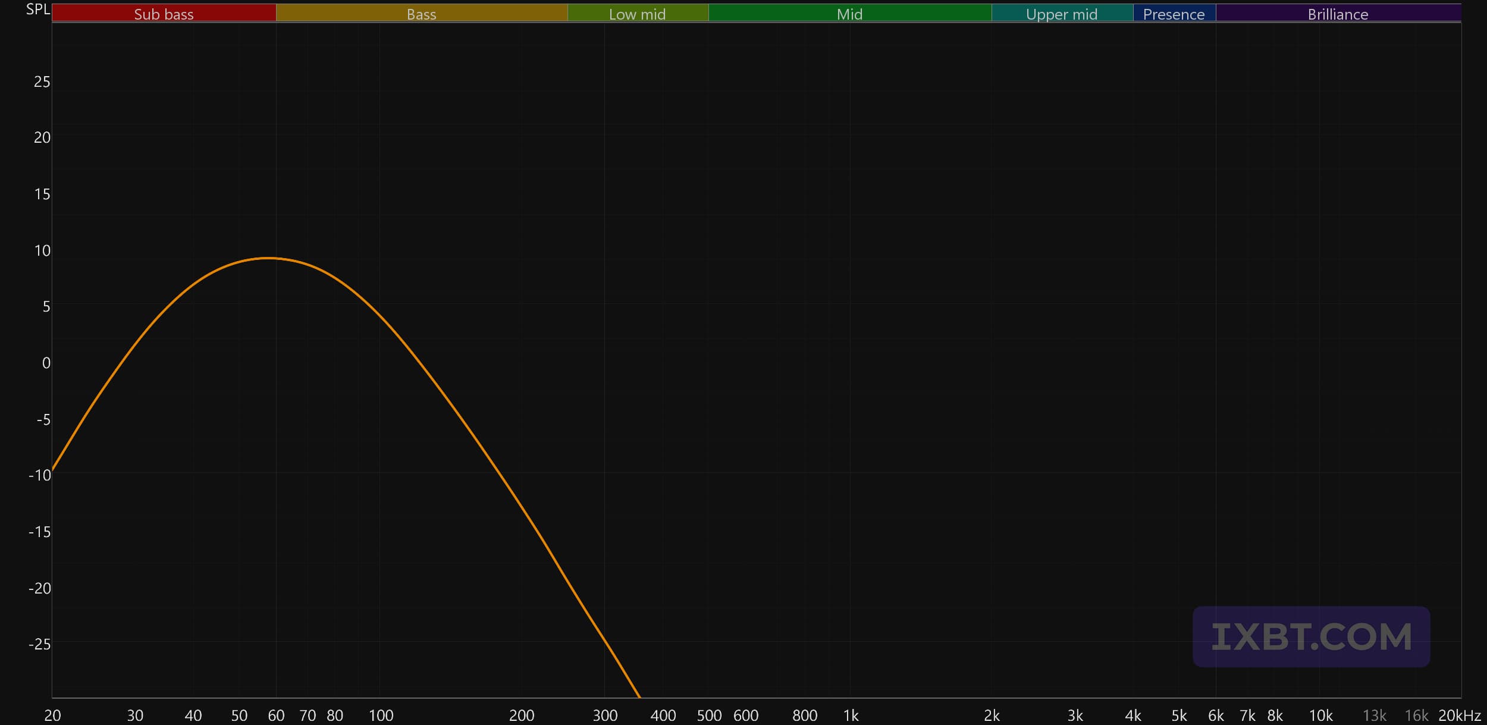Click the 10 dB level label
This screenshot has height=725, width=1487.
[42, 250]
